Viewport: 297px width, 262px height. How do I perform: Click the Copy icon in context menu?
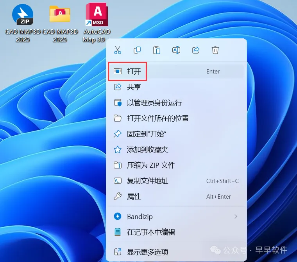pos(137,50)
